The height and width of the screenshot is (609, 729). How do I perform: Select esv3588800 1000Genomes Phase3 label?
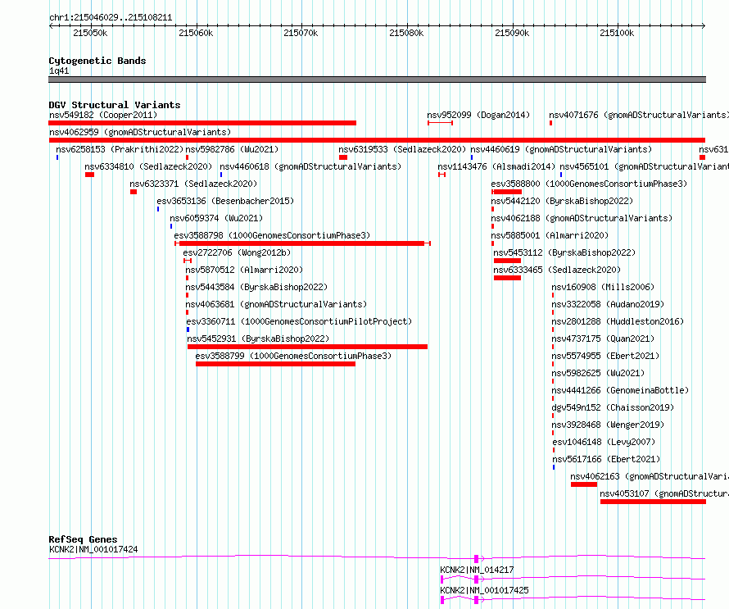(x=589, y=184)
